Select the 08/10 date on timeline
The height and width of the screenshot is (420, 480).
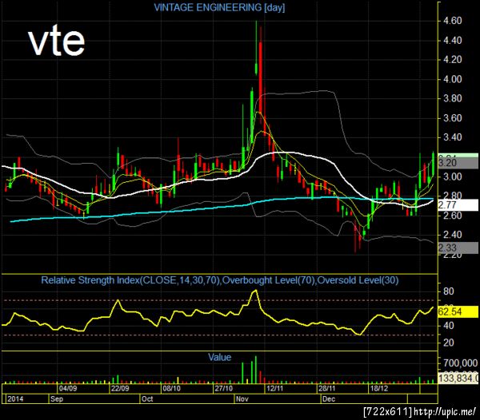pyautogui.click(x=171, y=389)
